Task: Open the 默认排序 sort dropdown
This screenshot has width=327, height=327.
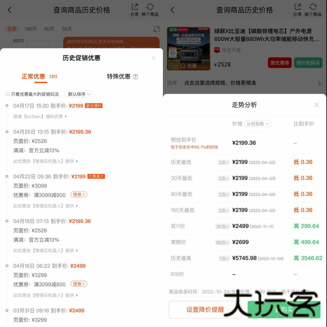Action: pos(79,94)
